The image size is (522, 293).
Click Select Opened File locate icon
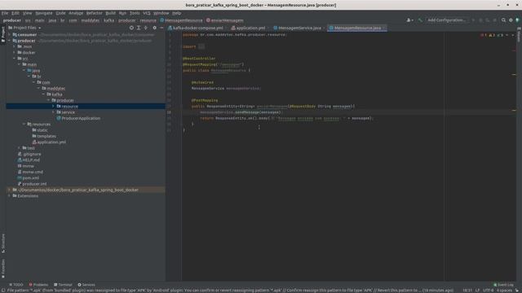coord(131,28)
